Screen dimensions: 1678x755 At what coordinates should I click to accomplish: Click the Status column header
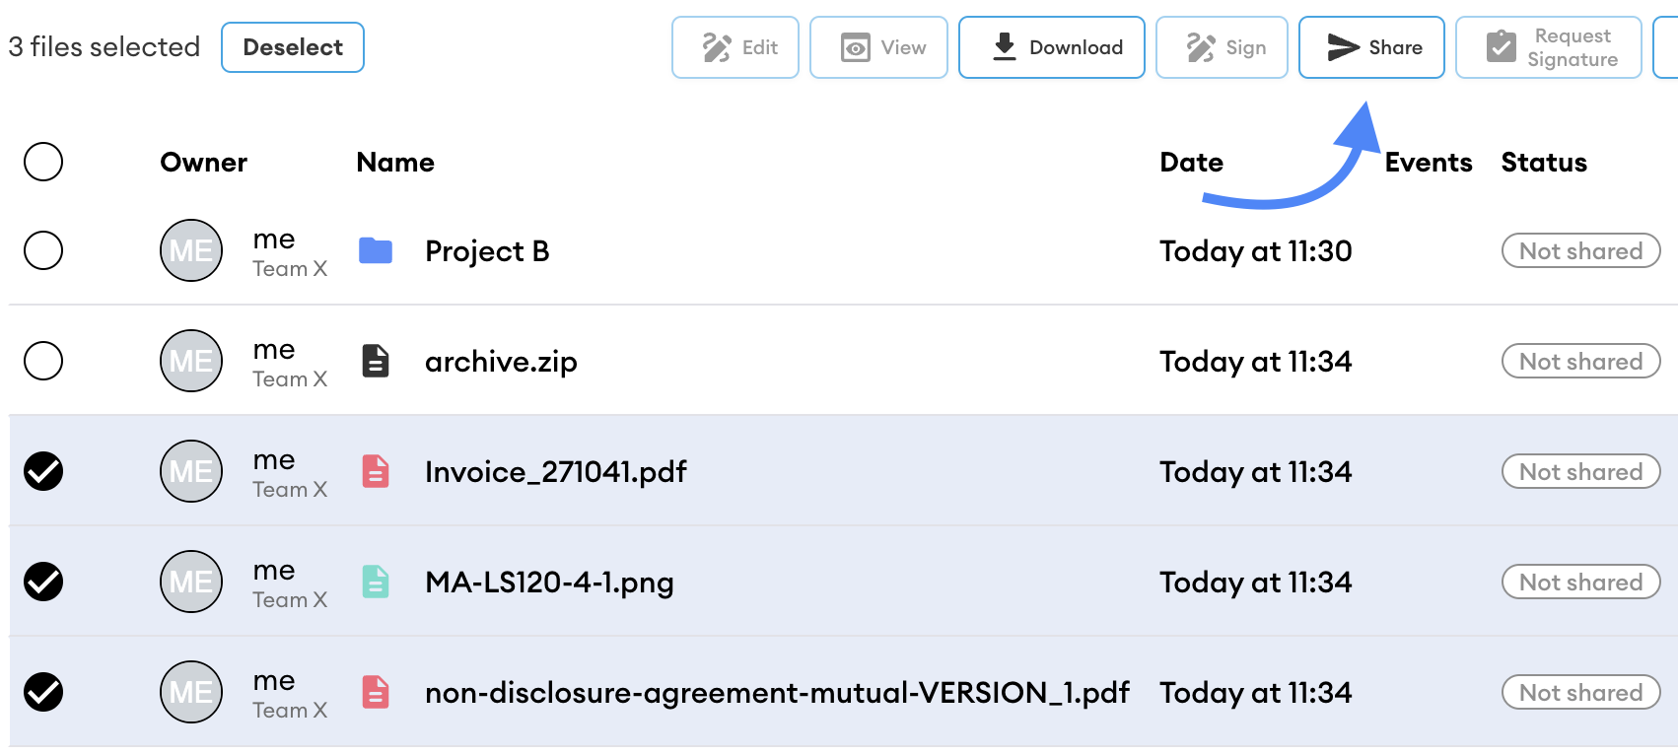pyautogui.click(x=1544, y=163)
